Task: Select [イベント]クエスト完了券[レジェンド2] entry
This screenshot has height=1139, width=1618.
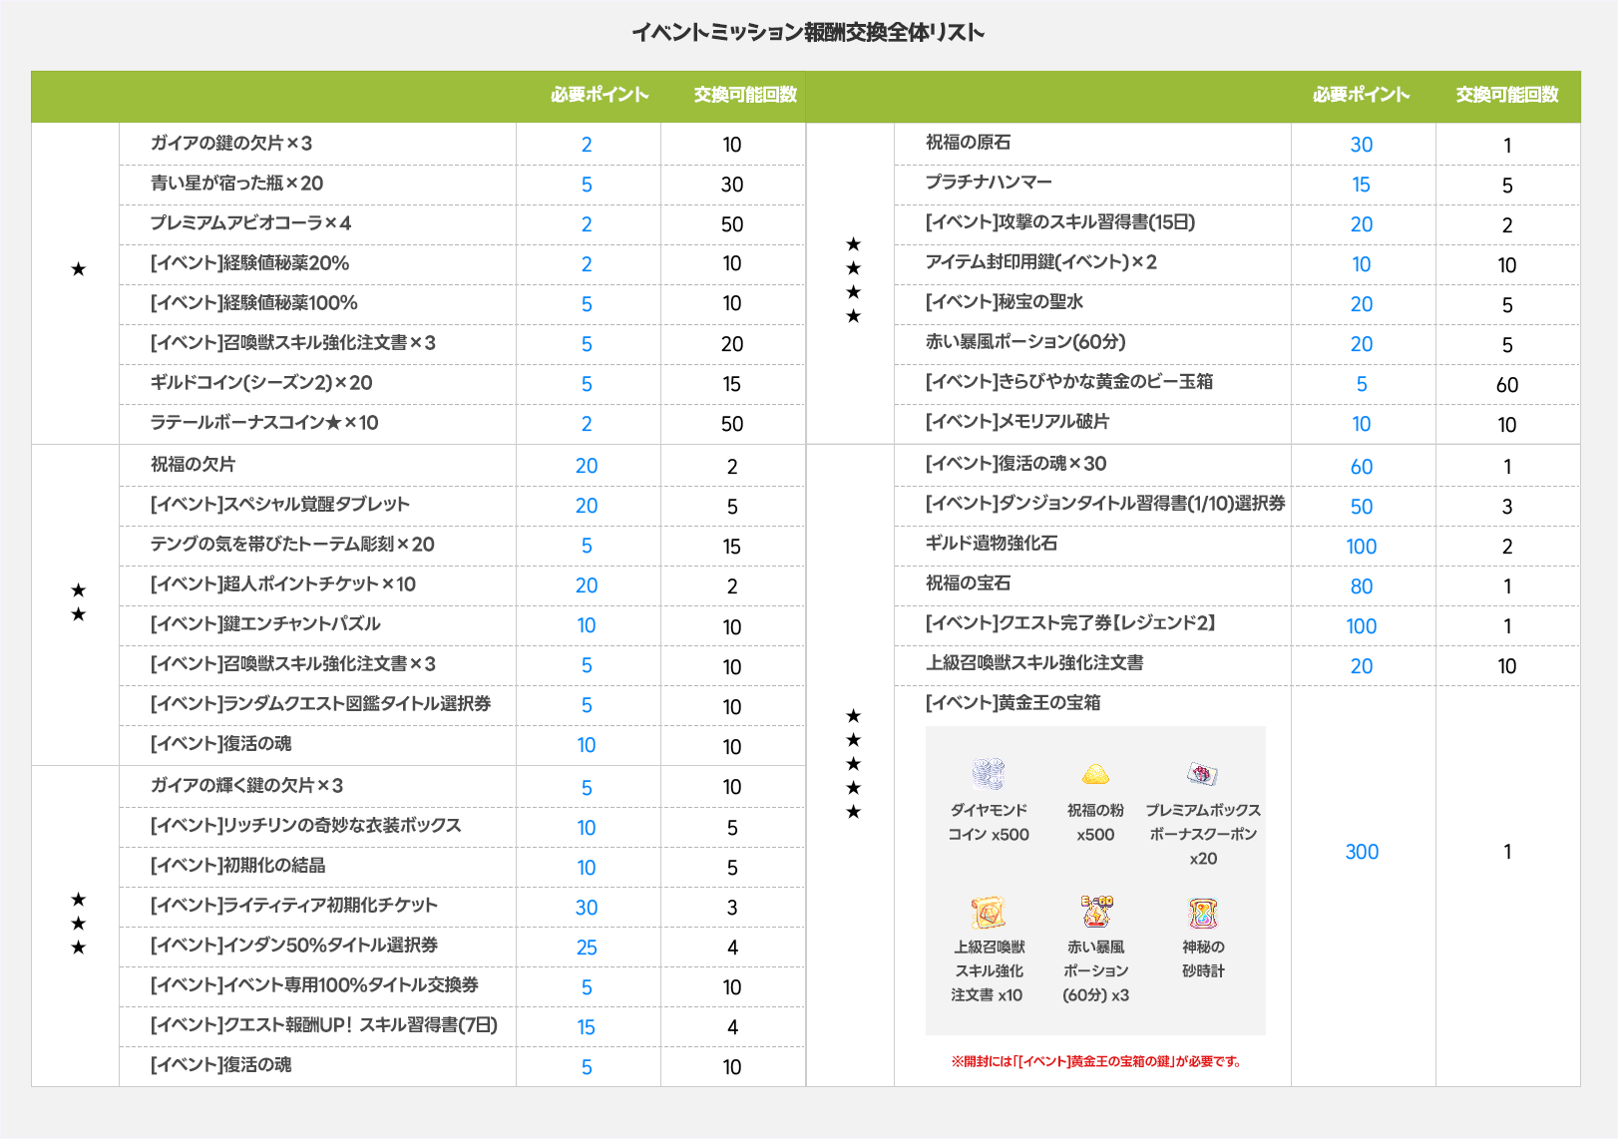Action: pyautogui.click(x=1069, y=623)
